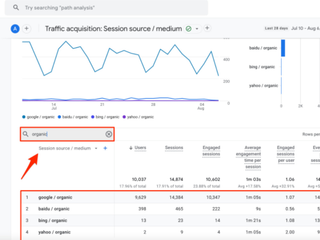The height and width of the screenshot is (240, 320).
Task: Select the 'baidu / organic' table row
Action: 171,209
